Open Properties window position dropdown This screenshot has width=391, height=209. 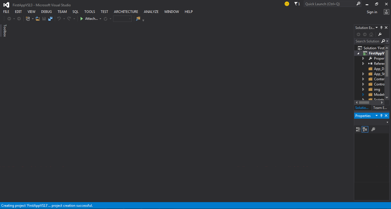click(x=377, y=116)
